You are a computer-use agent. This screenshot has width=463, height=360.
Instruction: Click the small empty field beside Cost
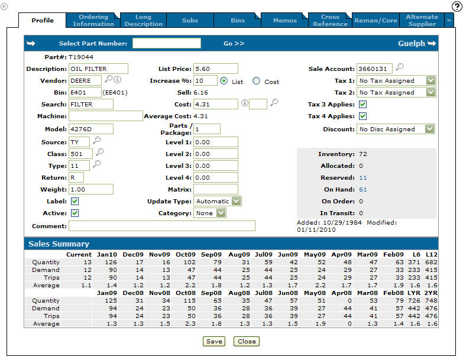point(258,104)
